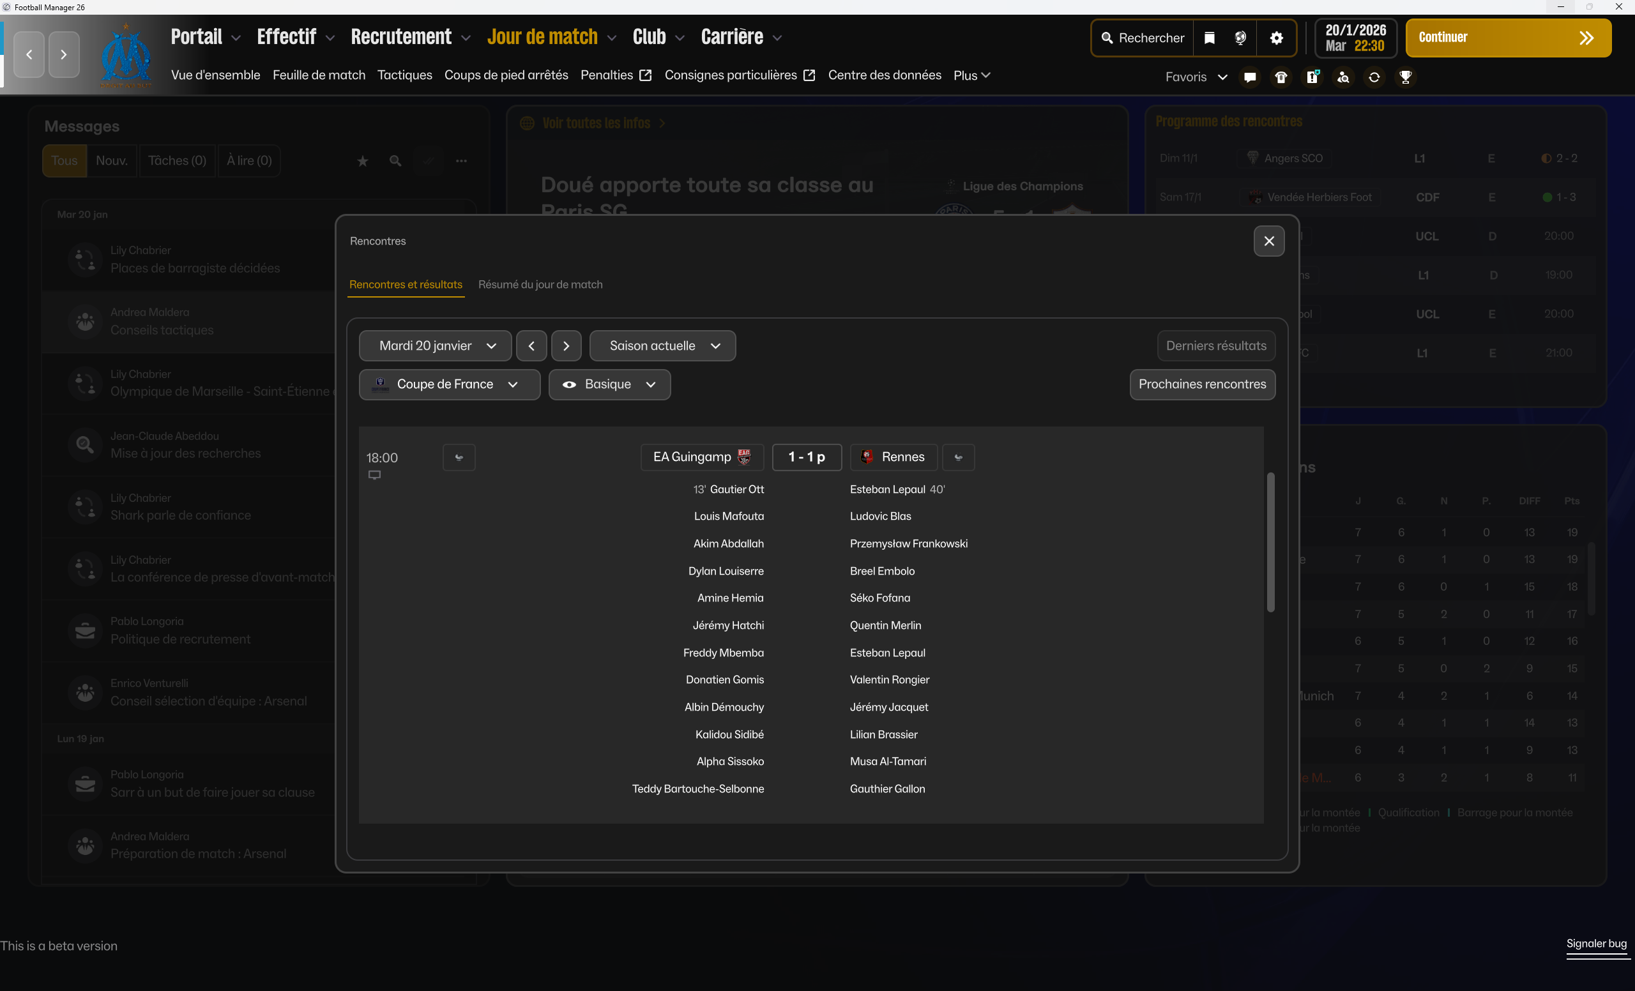Switch to Résumé du jour de match tab

540,285
